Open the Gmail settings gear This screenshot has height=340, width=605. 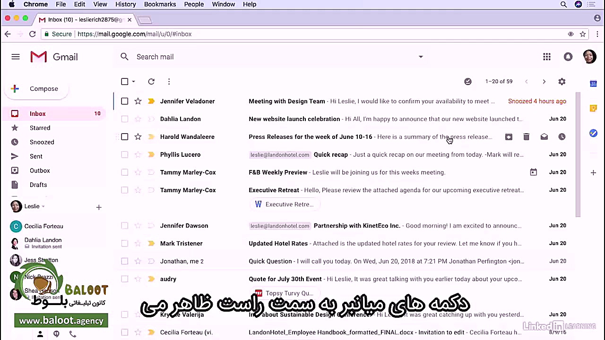[562, 81]
